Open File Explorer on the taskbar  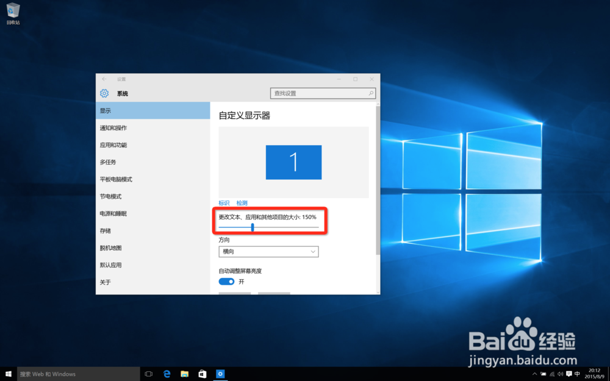point(185,374)
